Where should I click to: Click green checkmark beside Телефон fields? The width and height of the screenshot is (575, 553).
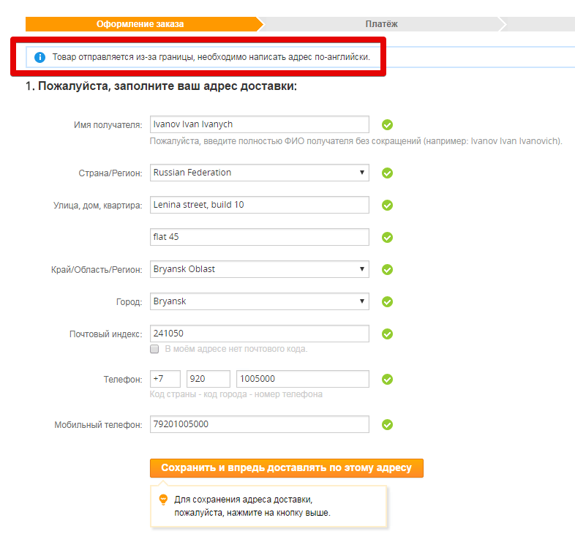click(x=387, y=379)
